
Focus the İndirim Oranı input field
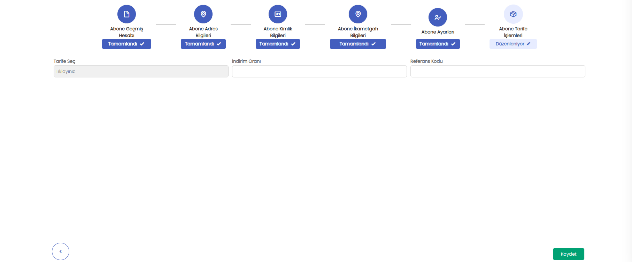pos(319,71)
